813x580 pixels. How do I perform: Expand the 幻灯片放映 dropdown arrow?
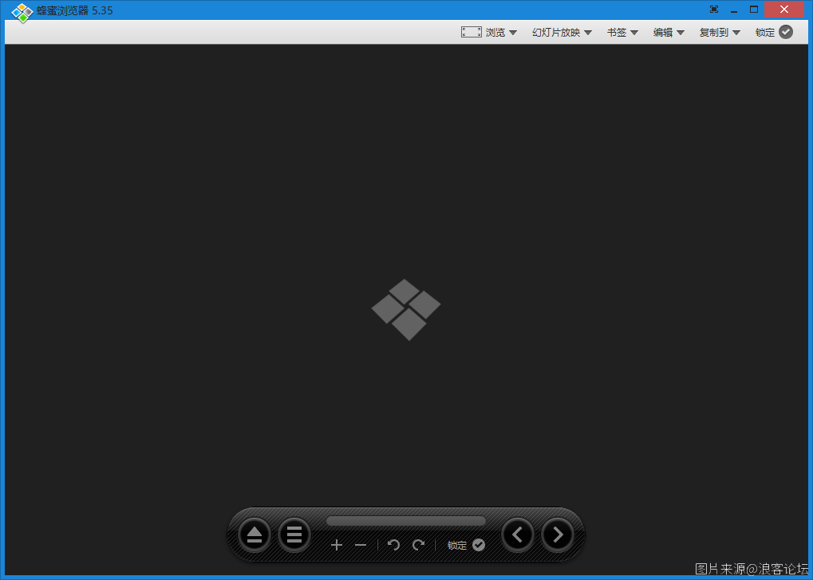click(x=588, y=33)
